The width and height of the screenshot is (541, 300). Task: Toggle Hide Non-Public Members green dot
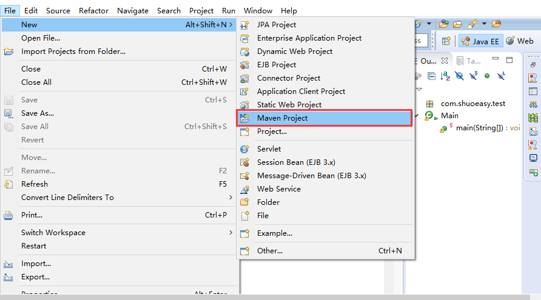click(487, 76)
